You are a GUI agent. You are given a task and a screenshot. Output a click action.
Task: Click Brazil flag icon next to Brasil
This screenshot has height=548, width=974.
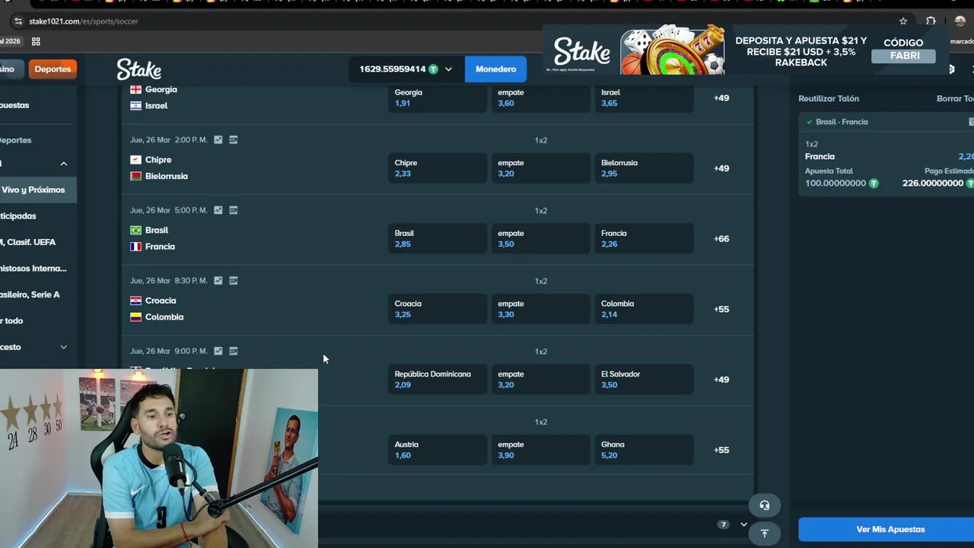[x=135, y=230]
